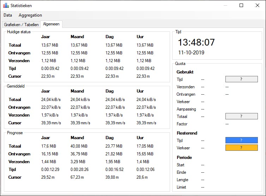Click Prognose Uur Totaal value 17,05 MiB

[x=145, y=146]
